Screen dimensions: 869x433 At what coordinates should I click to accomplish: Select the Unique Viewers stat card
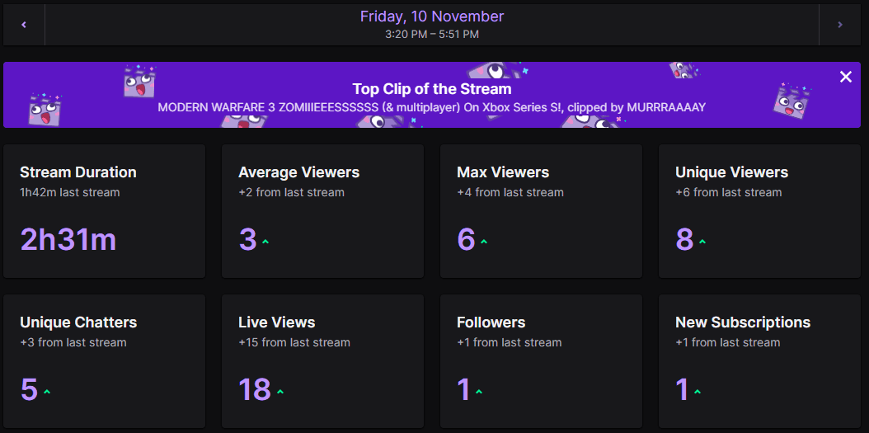tap(759, 211)
